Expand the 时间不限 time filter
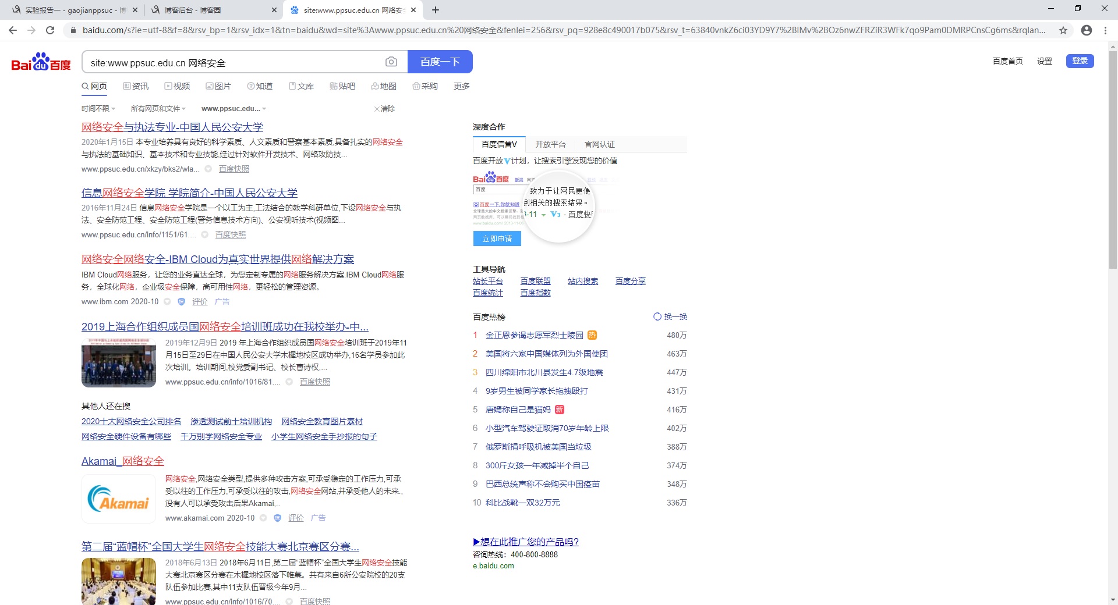The width and height of the screenshot is (1118, 605). tap(98, 109)
